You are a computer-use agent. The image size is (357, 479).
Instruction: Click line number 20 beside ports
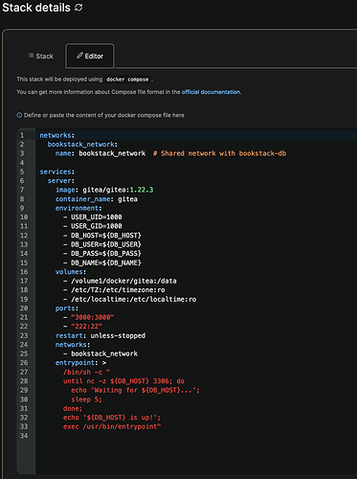(x=24, y=308)
